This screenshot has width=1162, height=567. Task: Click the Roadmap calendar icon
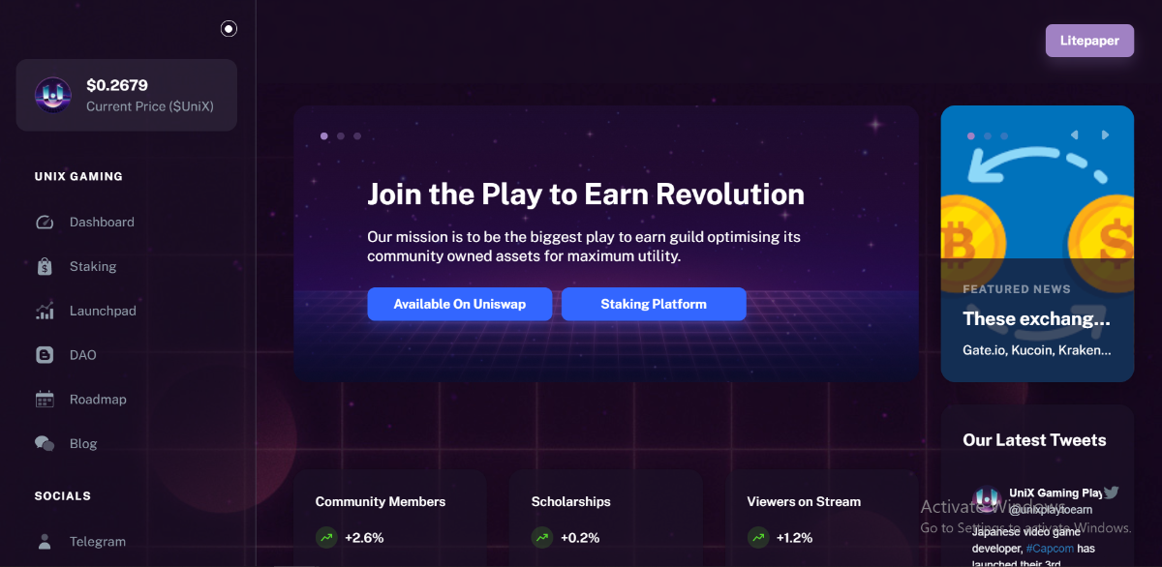[45, 400]
